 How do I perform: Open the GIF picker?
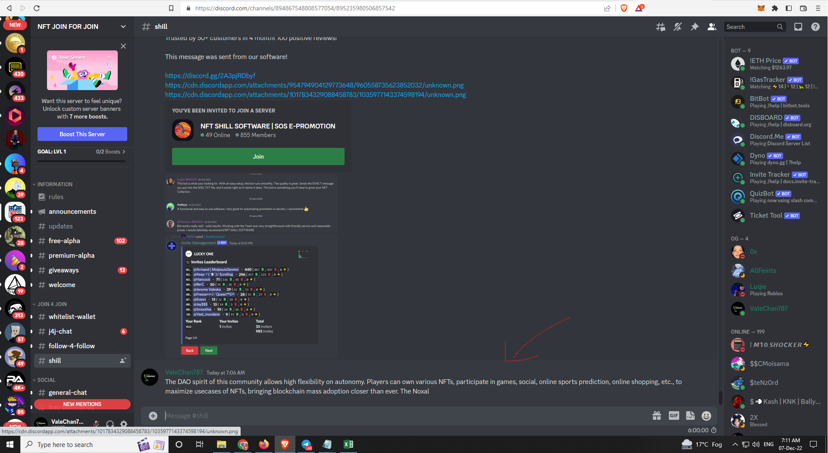674,416
